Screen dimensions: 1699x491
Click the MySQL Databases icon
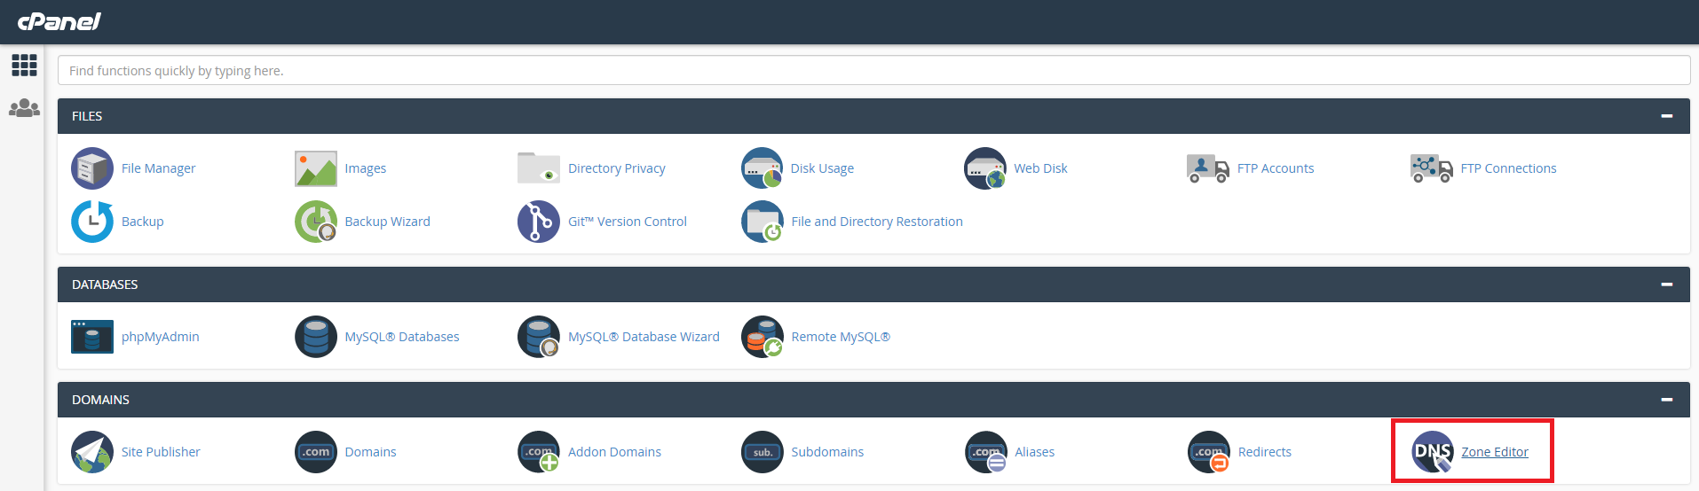(316, 337)
